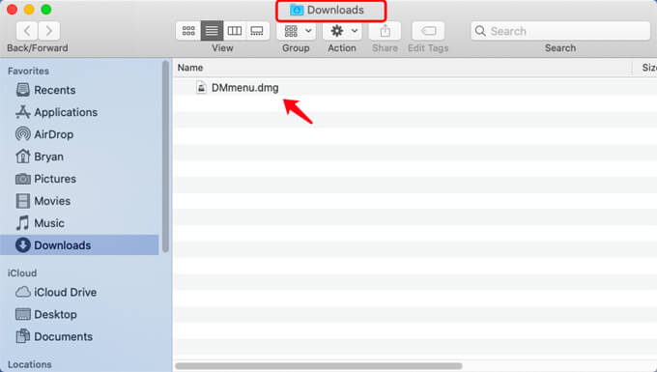This screenshot has height=372, width=657.
Task: Click the Share toolbar button
Action: (385, 31)
